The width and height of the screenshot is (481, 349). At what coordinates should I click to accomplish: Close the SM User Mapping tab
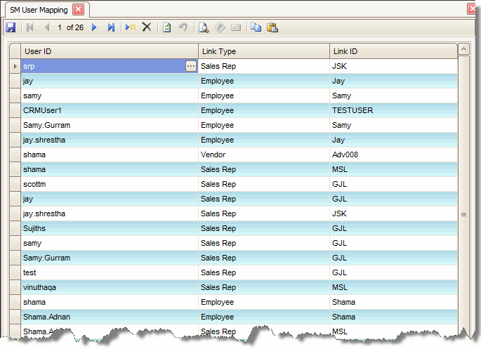click(x=78, y=10)
